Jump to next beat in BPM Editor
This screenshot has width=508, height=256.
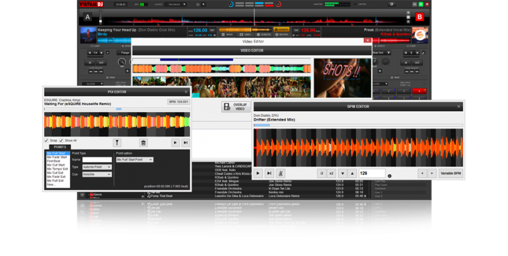269,173
